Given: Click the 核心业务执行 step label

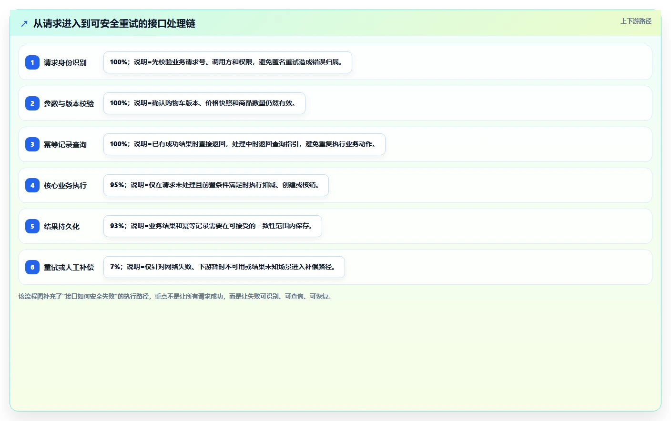Looking at the screenshot, I should [x=65, y=185].
